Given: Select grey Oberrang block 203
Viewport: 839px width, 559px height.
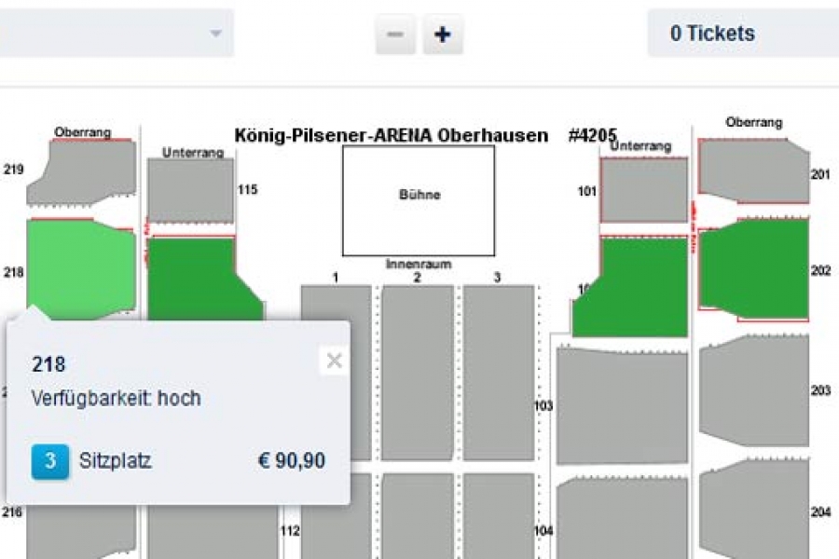Looking at the screenshot, I should [753, 391].
